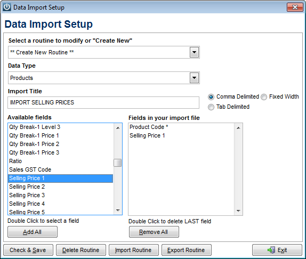Open the routine selection dropdown arrow
The height and width of the screenshot is (259, 306).
[x=194, y=52]
